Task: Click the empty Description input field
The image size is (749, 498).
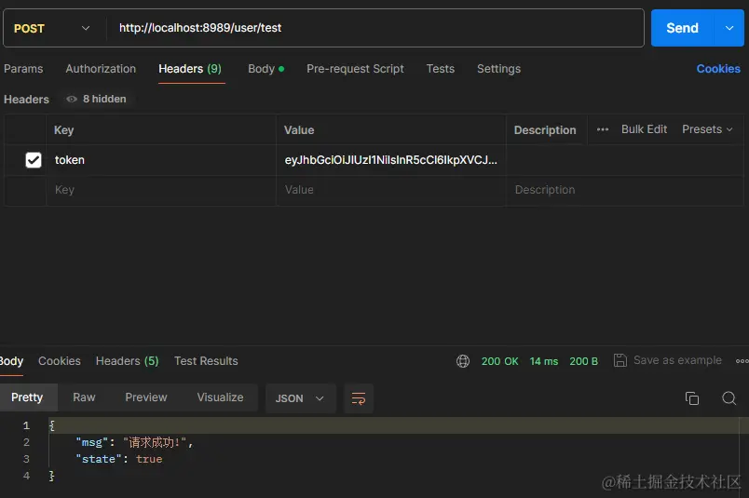Action: [x=624, y=190]
